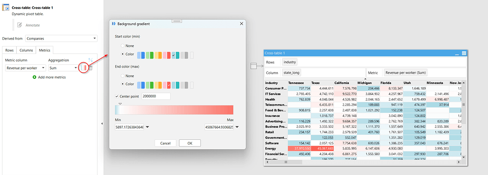488x175 pixels.
Task: Click the Texas column header
Action: coord(323,83)
